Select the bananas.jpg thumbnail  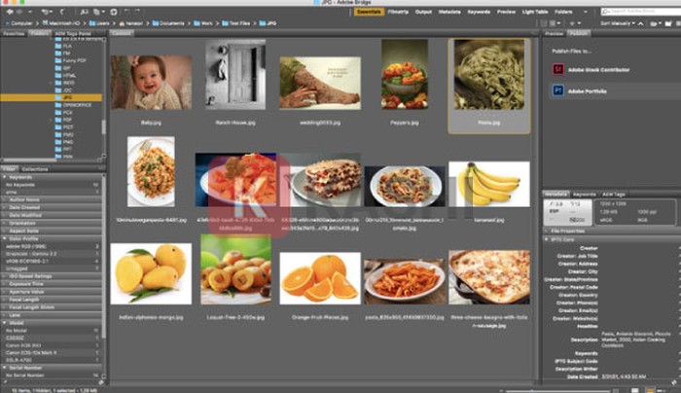pos(489,184)
